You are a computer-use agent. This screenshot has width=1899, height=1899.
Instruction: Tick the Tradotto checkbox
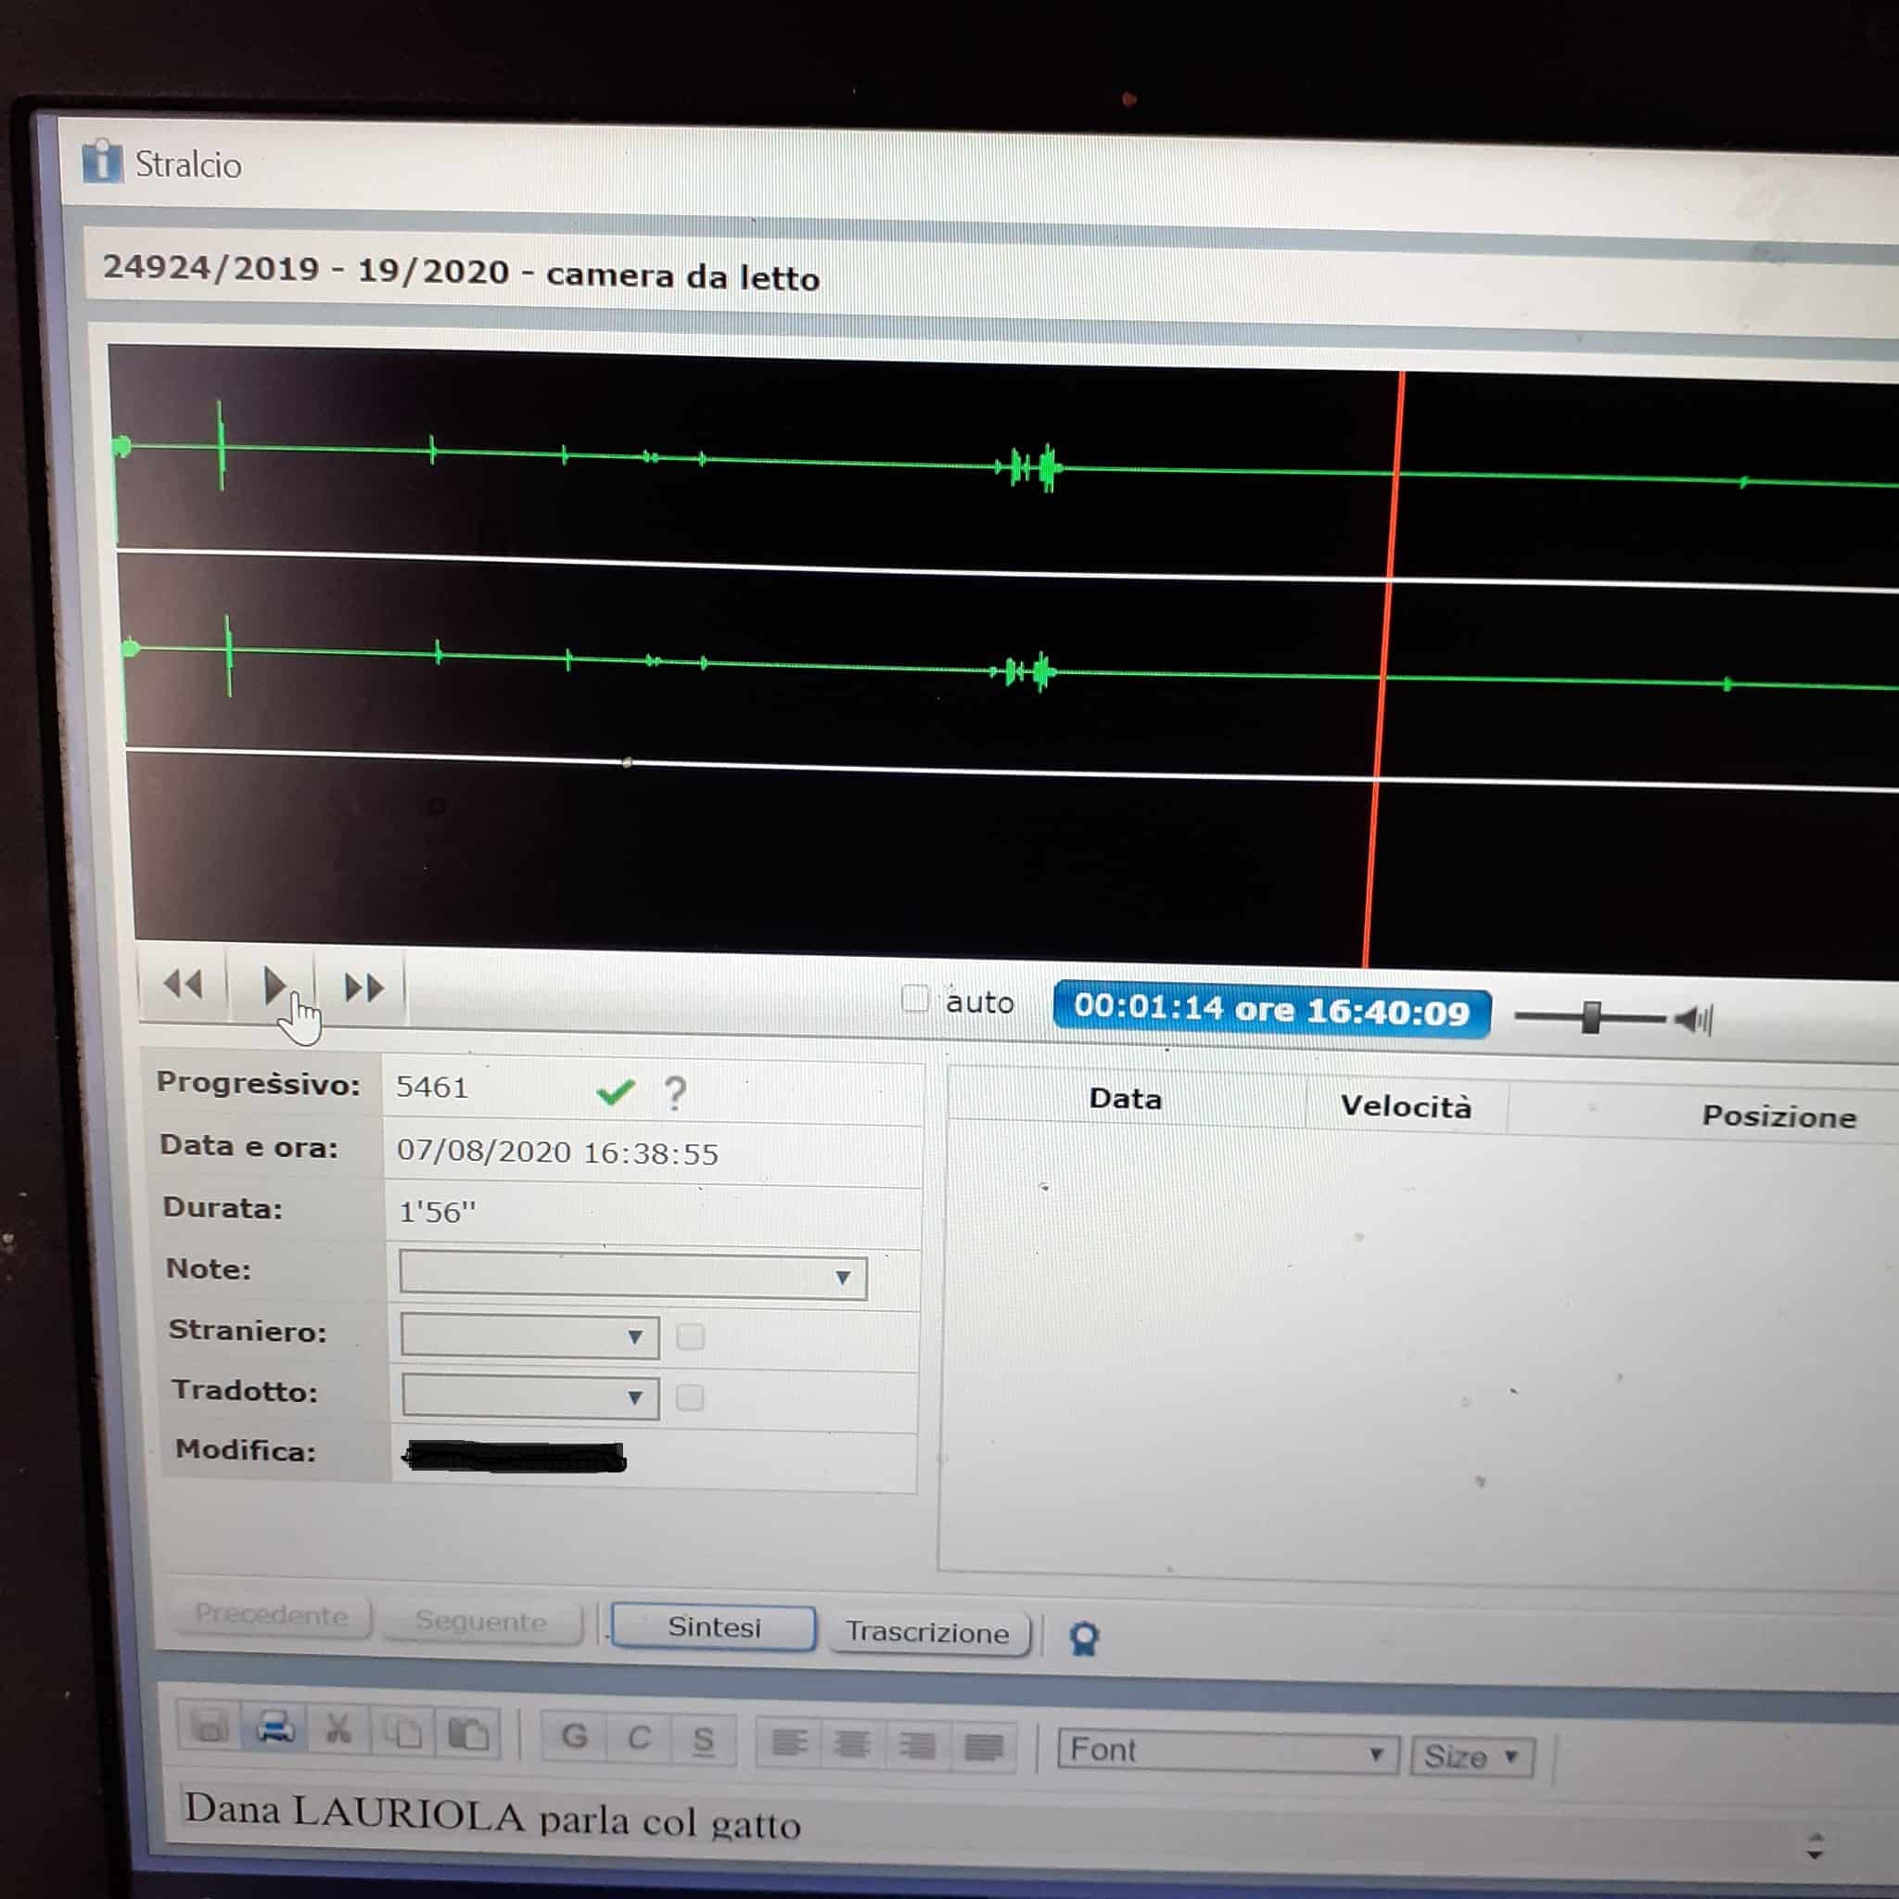[690, 1397]
